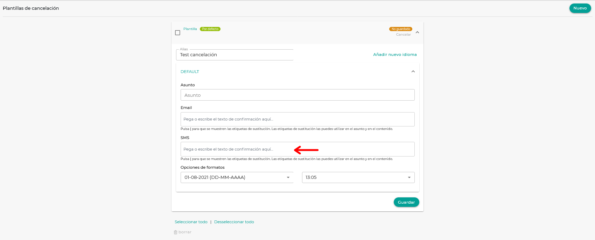The image size is (595, 240).
Task: Focus the Email text editor box
Action: point(297,119)
